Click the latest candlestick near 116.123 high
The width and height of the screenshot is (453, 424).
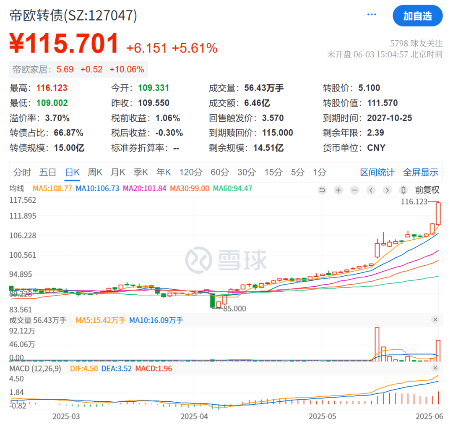click(438, 214)
